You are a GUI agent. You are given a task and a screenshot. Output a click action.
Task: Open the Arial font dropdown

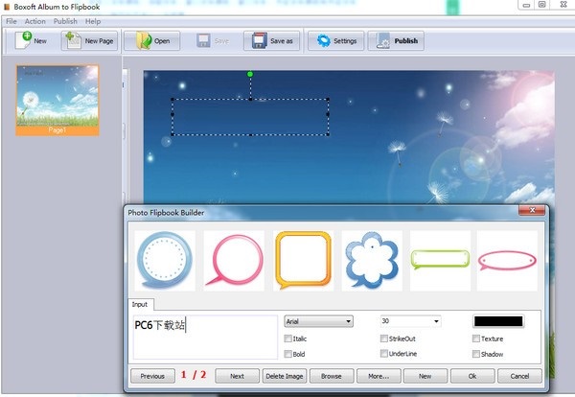(x=319, y=322)
